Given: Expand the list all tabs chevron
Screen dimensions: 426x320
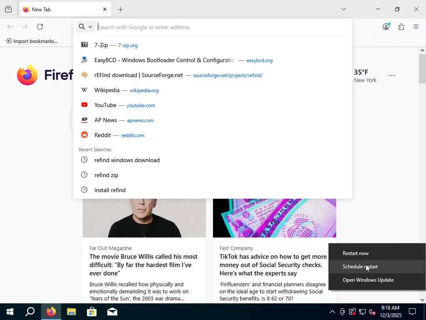Looking at the screenshot, I should click(344, 9).
